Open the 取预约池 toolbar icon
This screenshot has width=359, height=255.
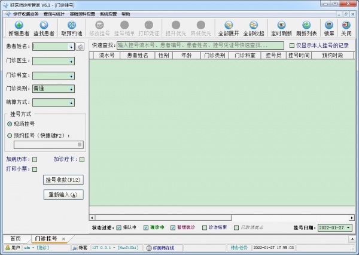(72, 25)
